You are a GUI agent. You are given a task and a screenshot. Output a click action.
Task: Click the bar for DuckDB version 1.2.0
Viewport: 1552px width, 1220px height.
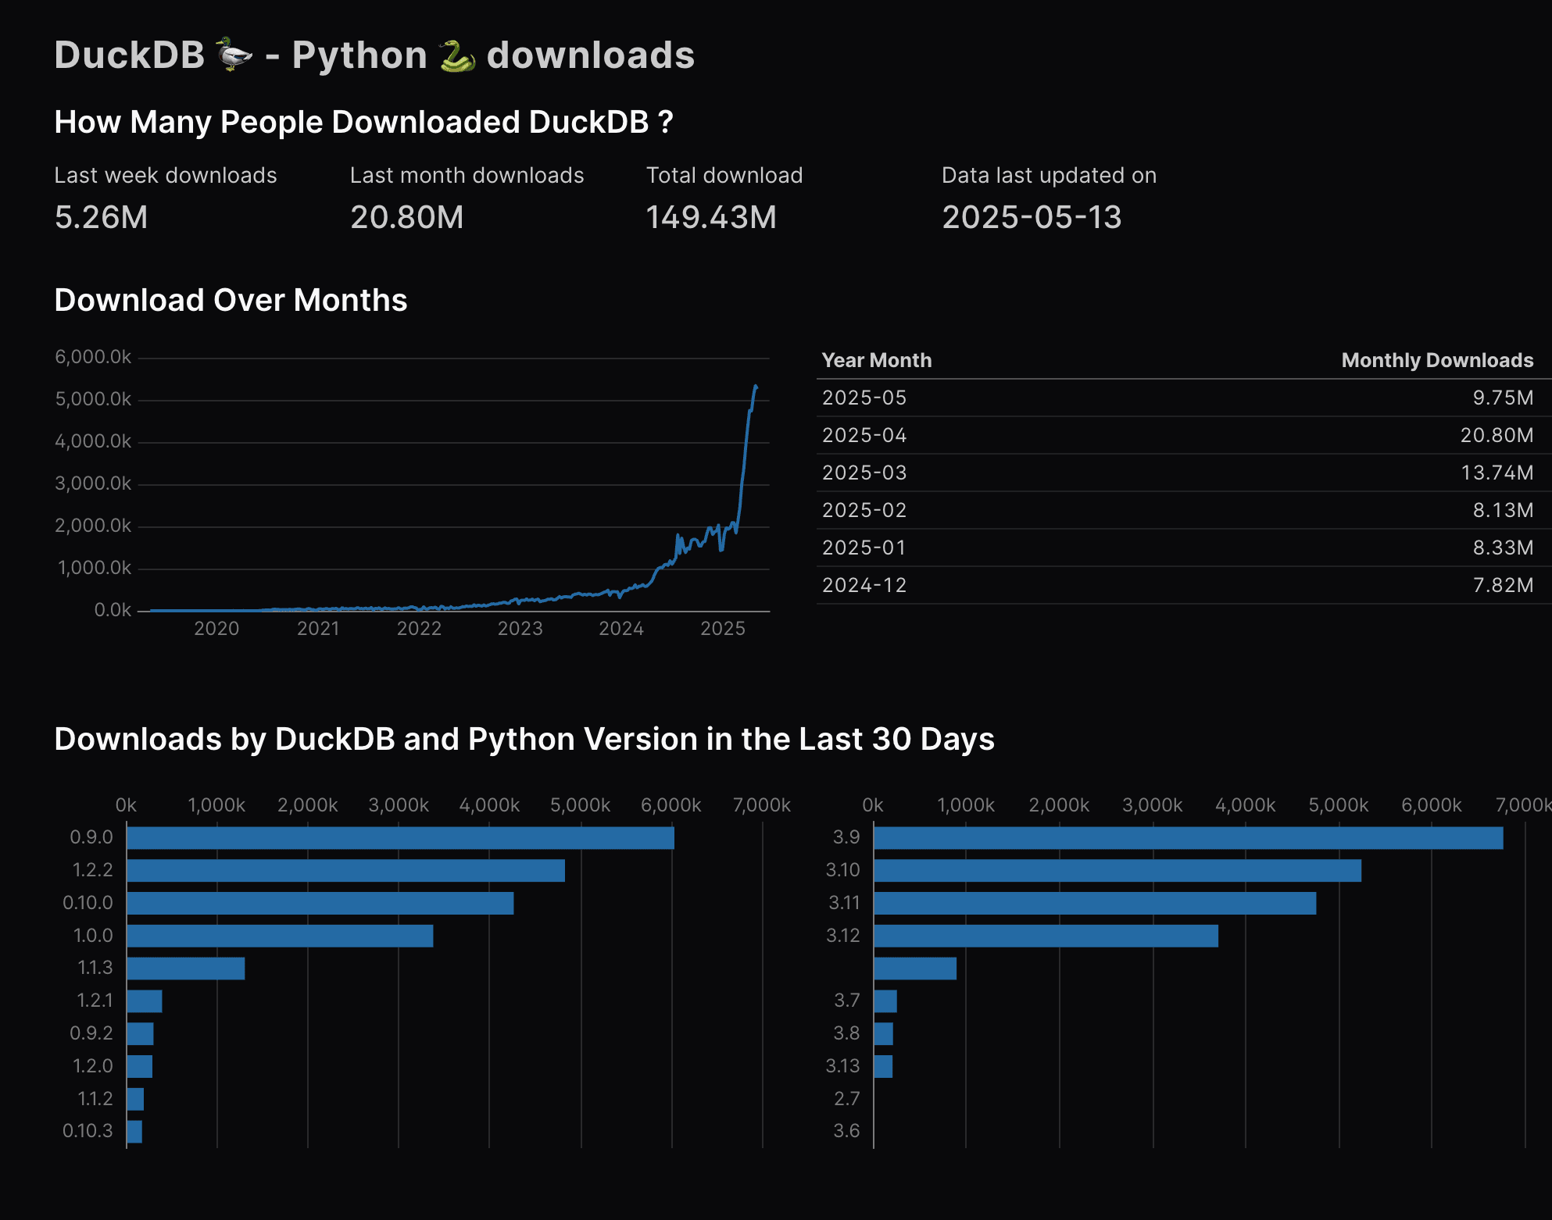pos(139,1066)
